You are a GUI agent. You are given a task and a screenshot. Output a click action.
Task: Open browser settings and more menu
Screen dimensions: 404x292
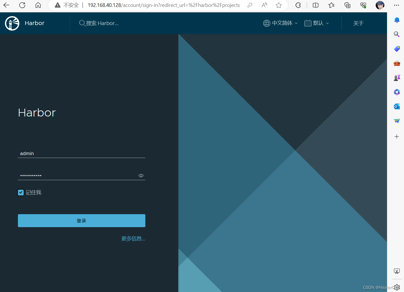396,5
